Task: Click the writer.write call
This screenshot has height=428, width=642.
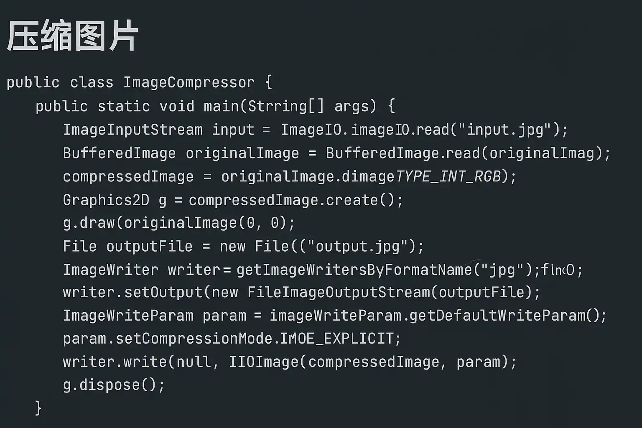Action: [x=290, y=362]
